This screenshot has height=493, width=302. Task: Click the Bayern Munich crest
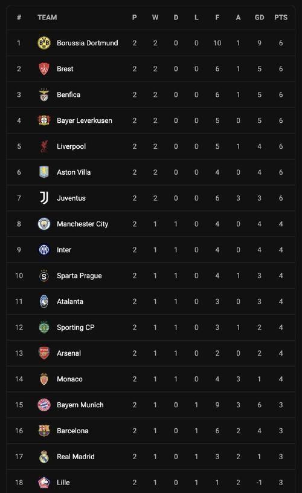pyautogui.click(x=44, y=405)
